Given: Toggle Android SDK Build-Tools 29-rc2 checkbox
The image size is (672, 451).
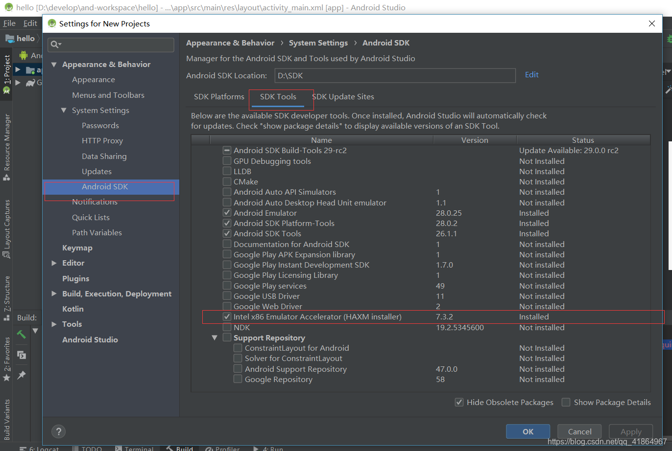Looking at the screenshot, I should pos(227,150).
